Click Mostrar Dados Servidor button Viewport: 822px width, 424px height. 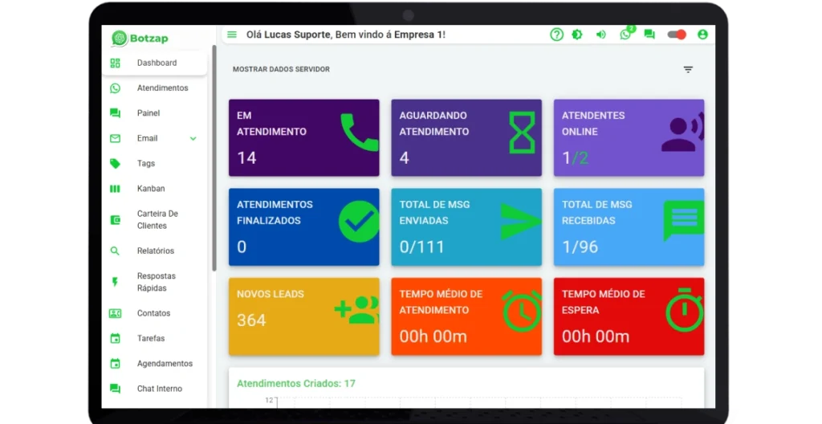(x=281, y=70)
